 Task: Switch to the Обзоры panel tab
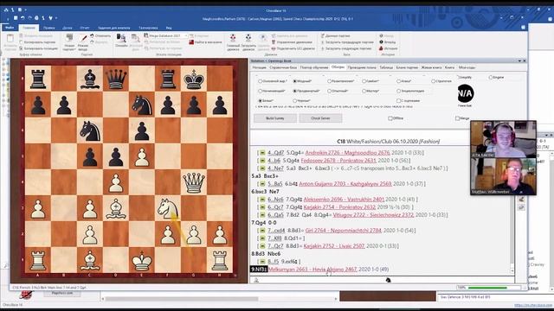pyautogui.click(x=338, y=67)
